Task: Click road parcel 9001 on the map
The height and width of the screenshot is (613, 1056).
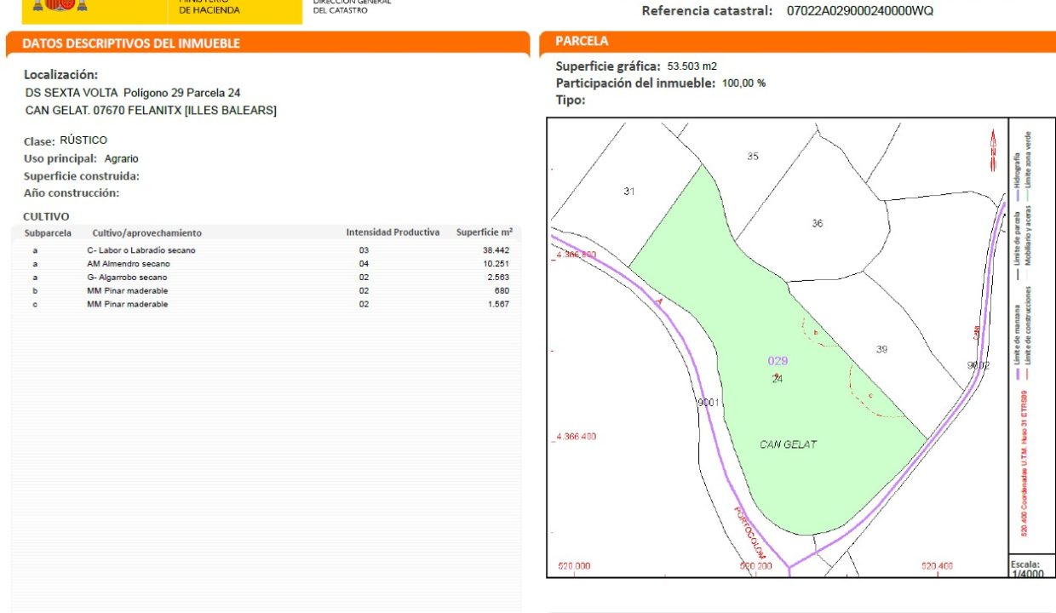Action: 709,403
